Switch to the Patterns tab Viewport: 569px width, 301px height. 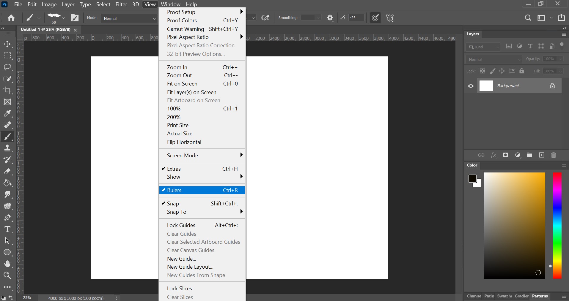(540, 296)
